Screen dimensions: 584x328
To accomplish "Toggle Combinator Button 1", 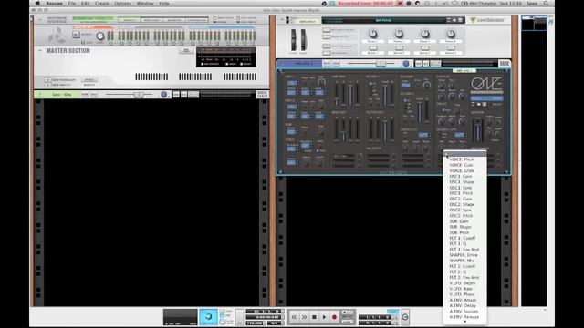I will (x=373, y=48).
